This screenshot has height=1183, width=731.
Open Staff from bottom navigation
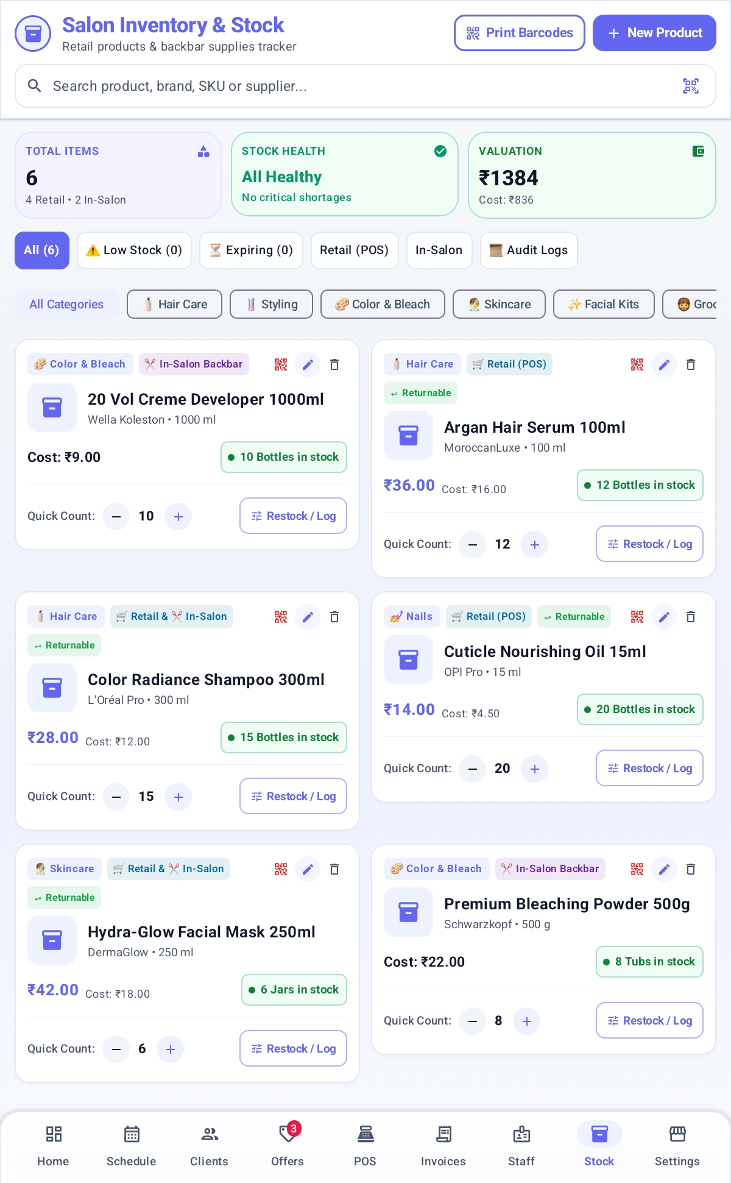tap(521, 1146)
